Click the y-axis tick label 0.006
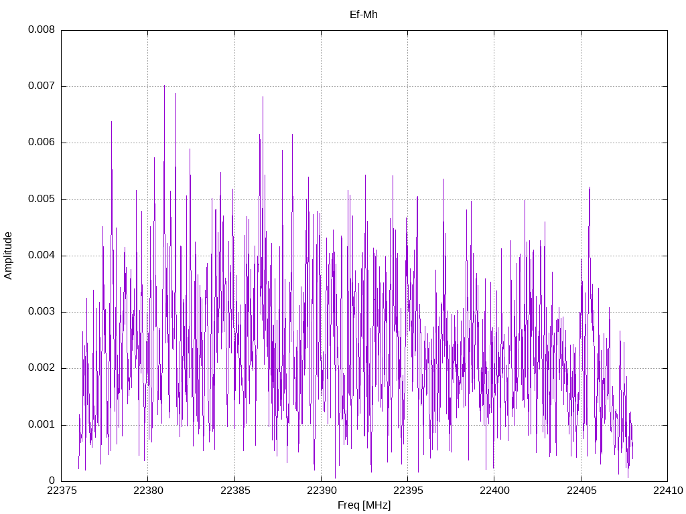Viewport: 686px width, 514px height. (42, 142)
